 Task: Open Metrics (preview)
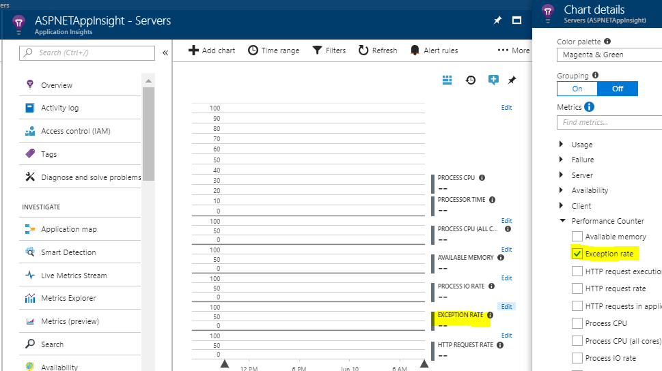[x=80, y=321]
